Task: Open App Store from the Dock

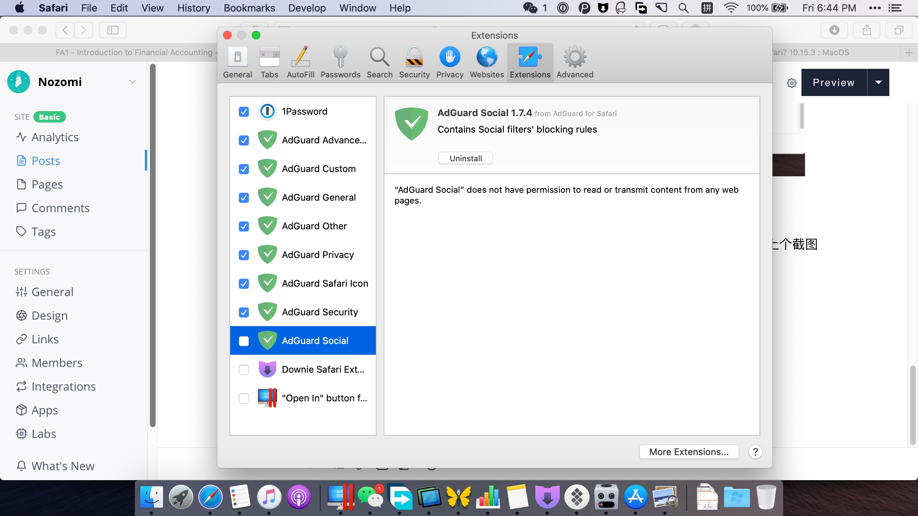Action: (635, 497)
